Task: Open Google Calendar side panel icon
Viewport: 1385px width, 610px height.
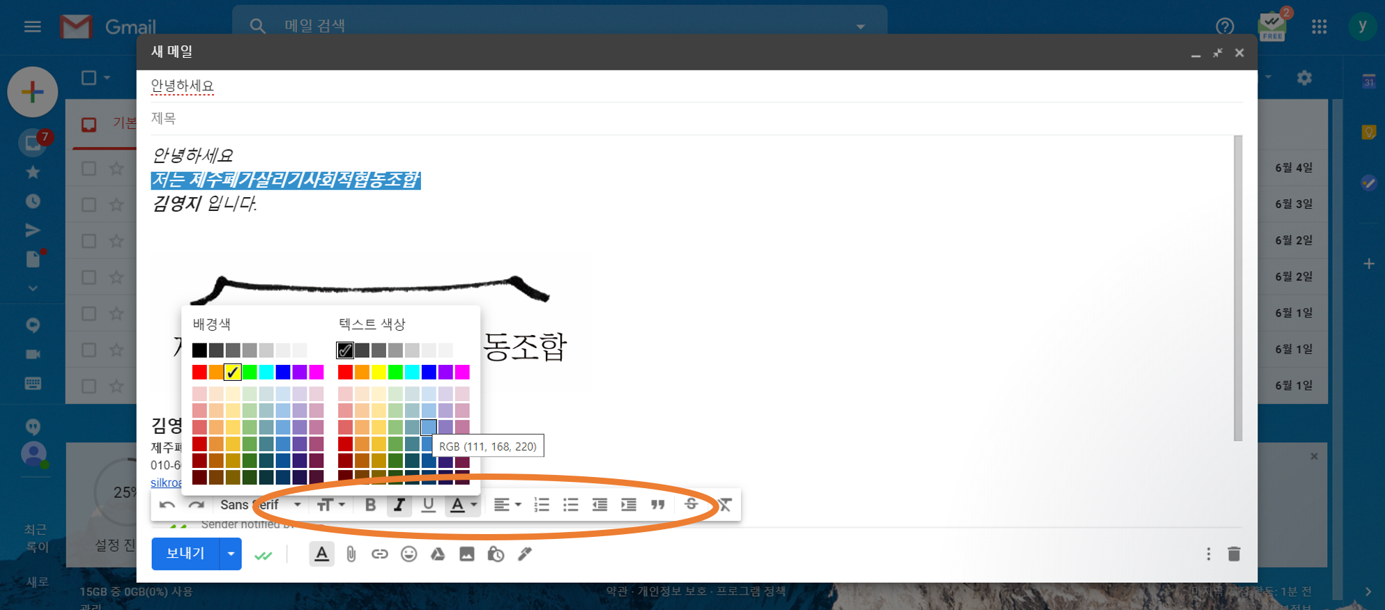Action: point(1369,81)
